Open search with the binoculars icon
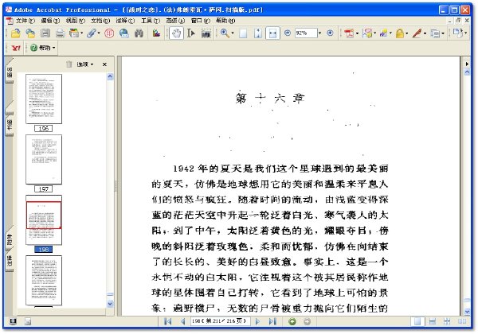This screenshot has width=478, height=334. [139, 33]
